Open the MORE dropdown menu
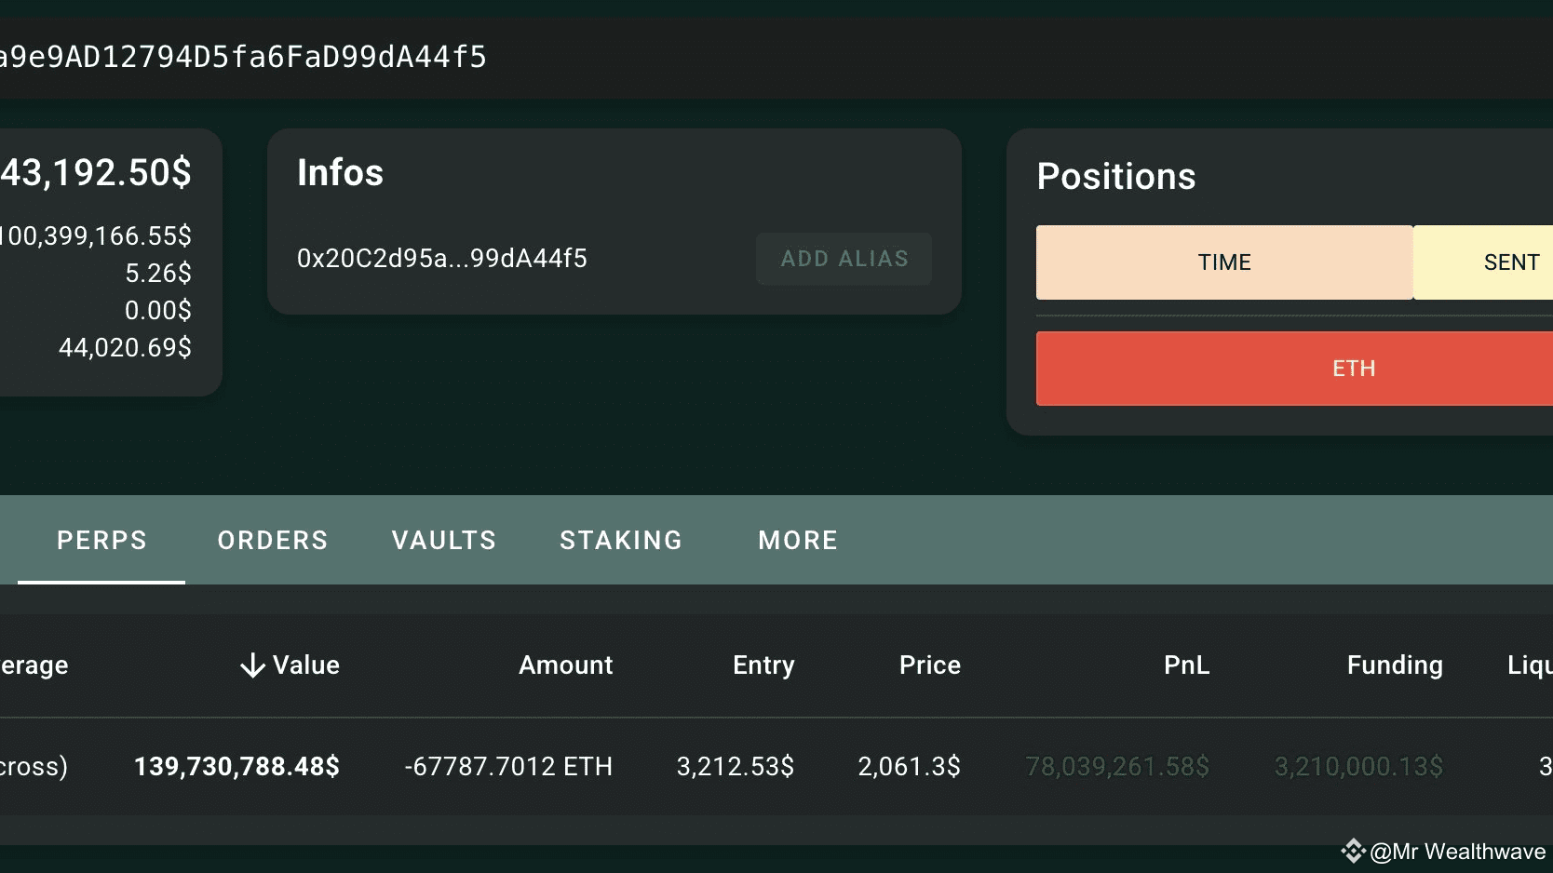 (x=797, y=540)
